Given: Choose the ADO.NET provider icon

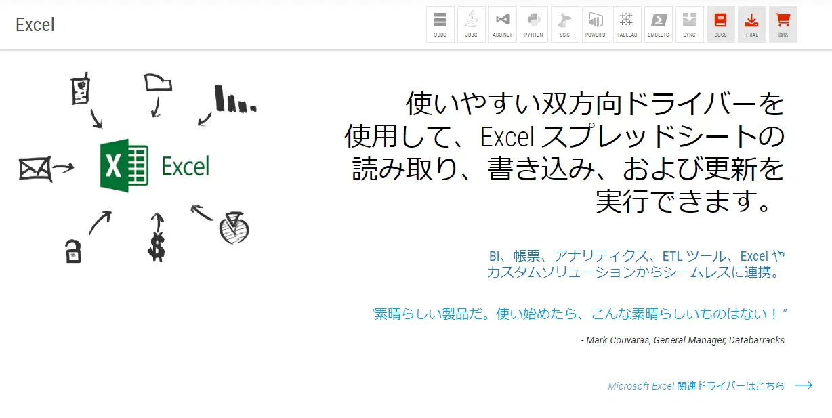Looking at the screenshot, I should click(x=503, y=24).
